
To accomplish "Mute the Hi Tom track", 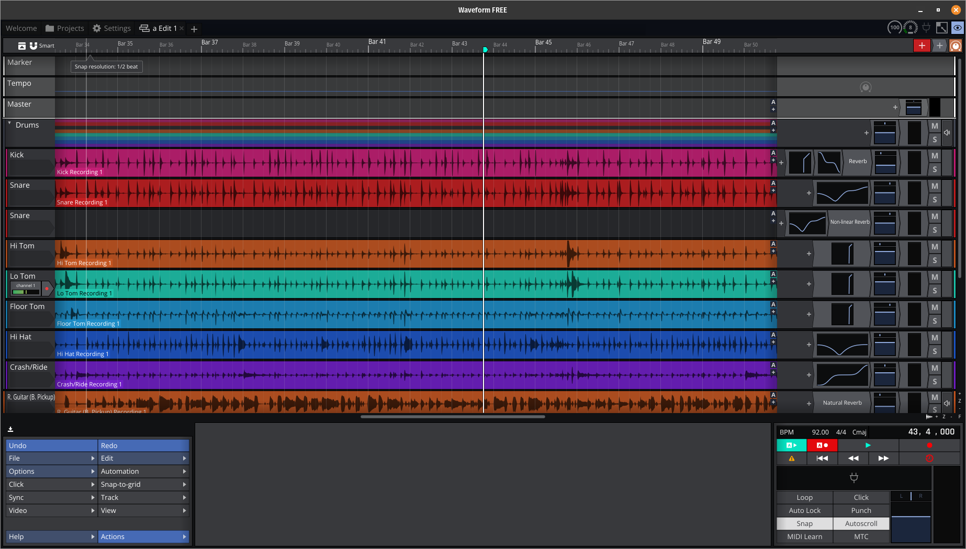I will click(935, 247).
